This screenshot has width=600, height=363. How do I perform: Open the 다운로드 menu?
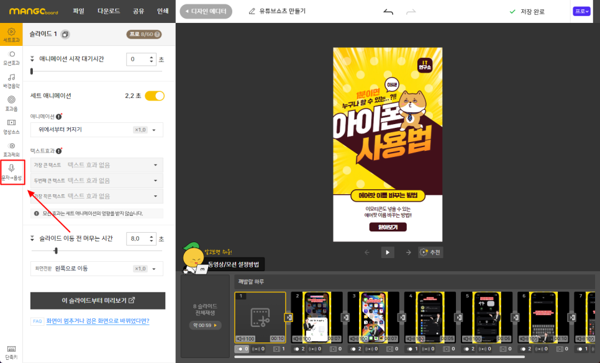pyautogui.click(x=109, y=11)
